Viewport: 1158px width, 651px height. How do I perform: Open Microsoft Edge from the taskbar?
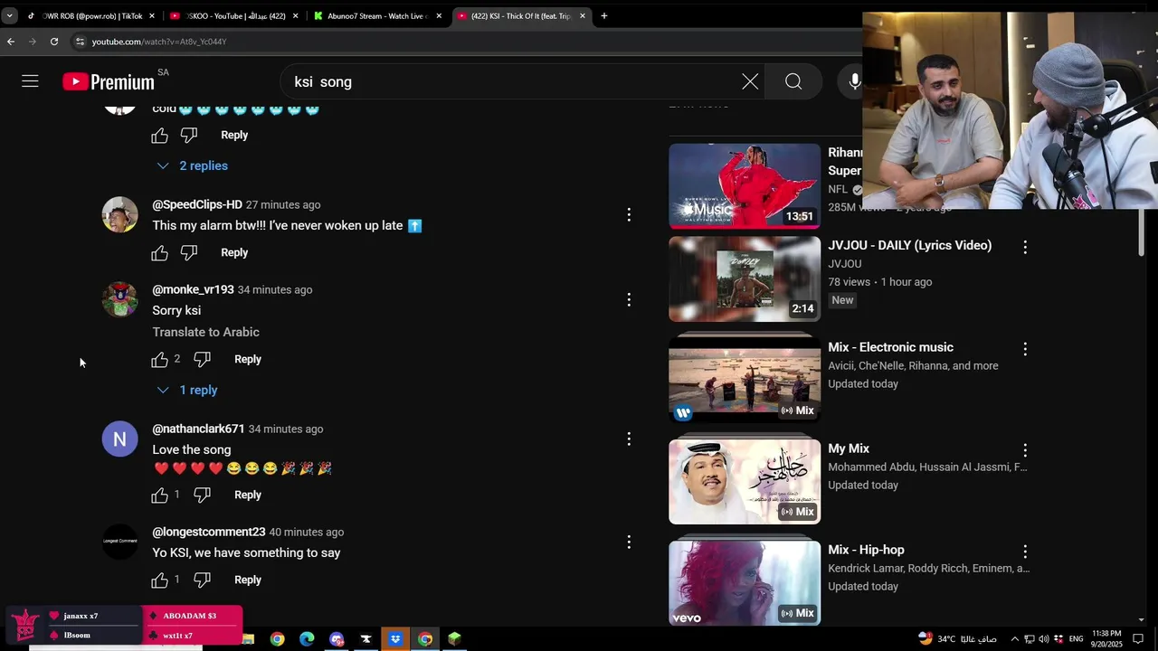tap(307, 639)
